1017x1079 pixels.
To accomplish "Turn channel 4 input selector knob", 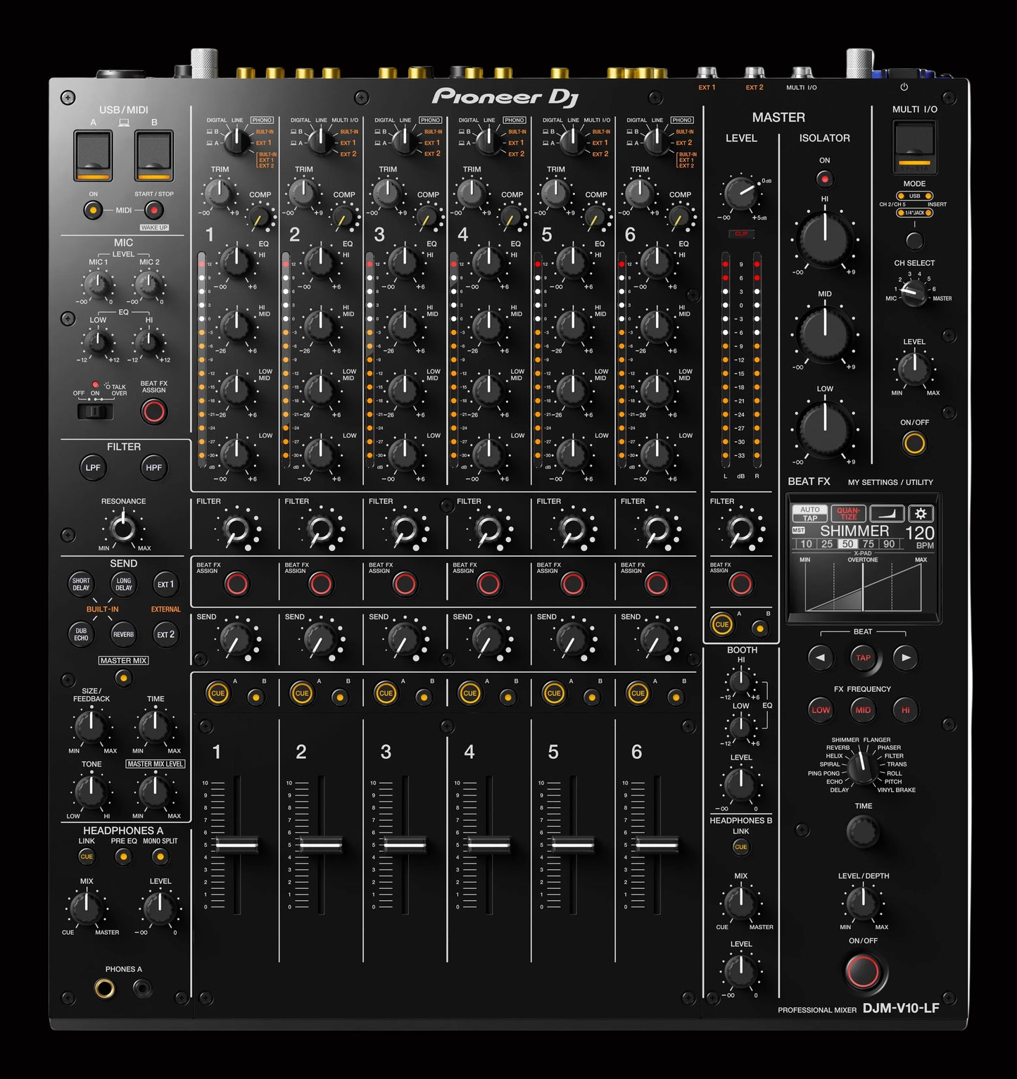I will [488, 141].
